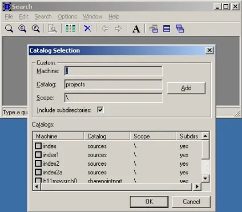Click the Scope column header
242x212 pixels.
point(153,136)
